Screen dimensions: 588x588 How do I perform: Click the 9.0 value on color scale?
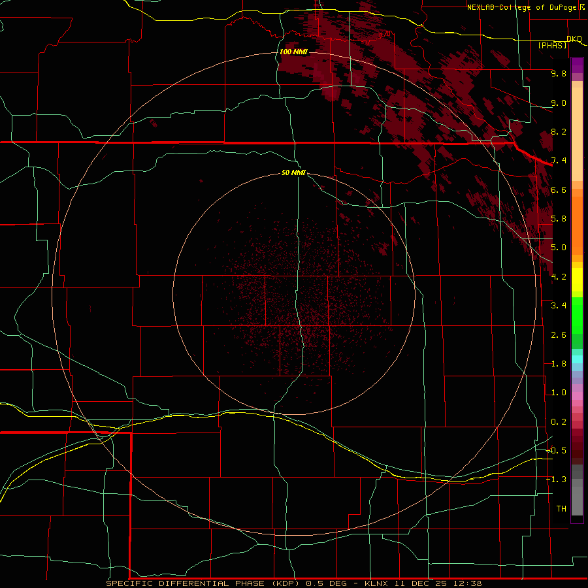(x=559, y=103)
